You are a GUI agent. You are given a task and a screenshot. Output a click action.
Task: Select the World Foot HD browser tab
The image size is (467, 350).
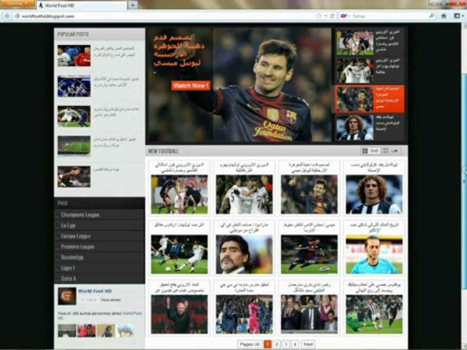82,5
